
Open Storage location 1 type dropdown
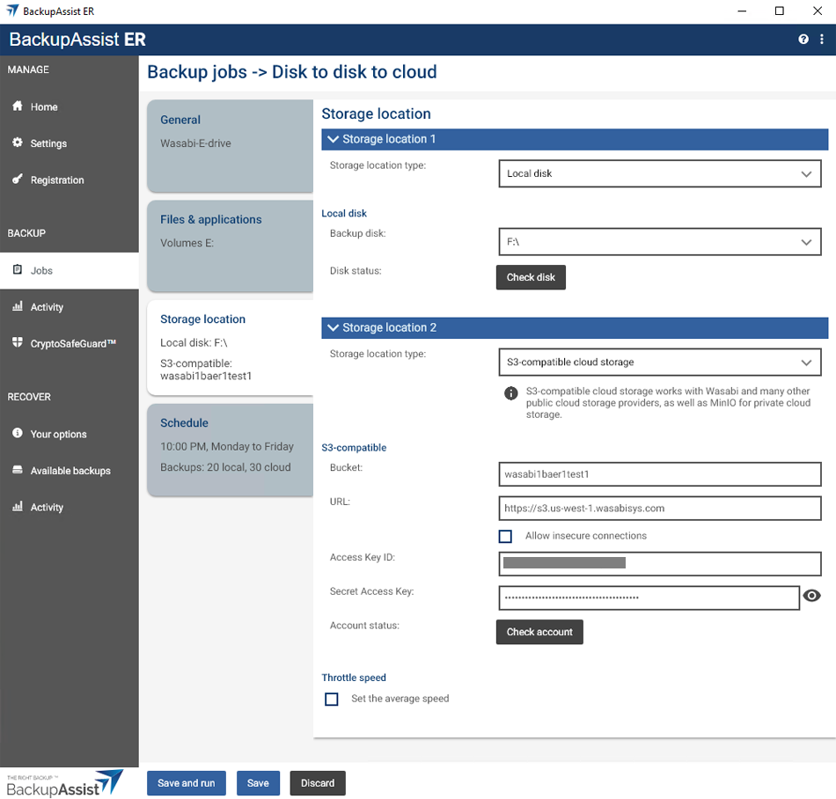659,173
